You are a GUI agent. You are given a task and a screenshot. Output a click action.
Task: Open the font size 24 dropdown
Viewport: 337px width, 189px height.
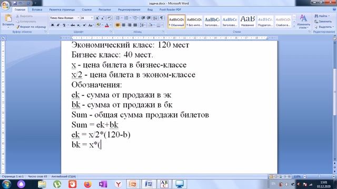[x=92, y=18]
